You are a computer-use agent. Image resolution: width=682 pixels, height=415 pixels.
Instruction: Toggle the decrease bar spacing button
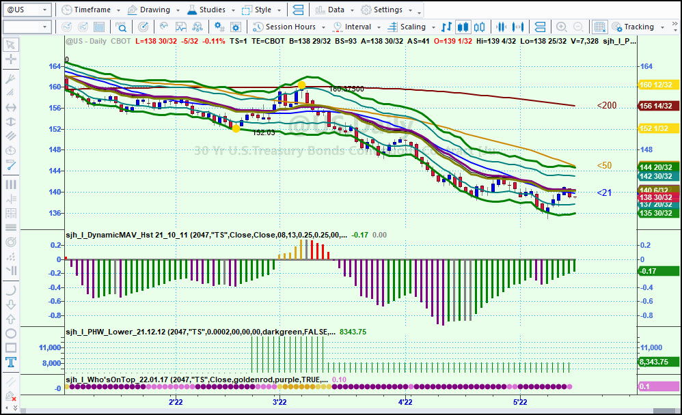coord(501,27)
